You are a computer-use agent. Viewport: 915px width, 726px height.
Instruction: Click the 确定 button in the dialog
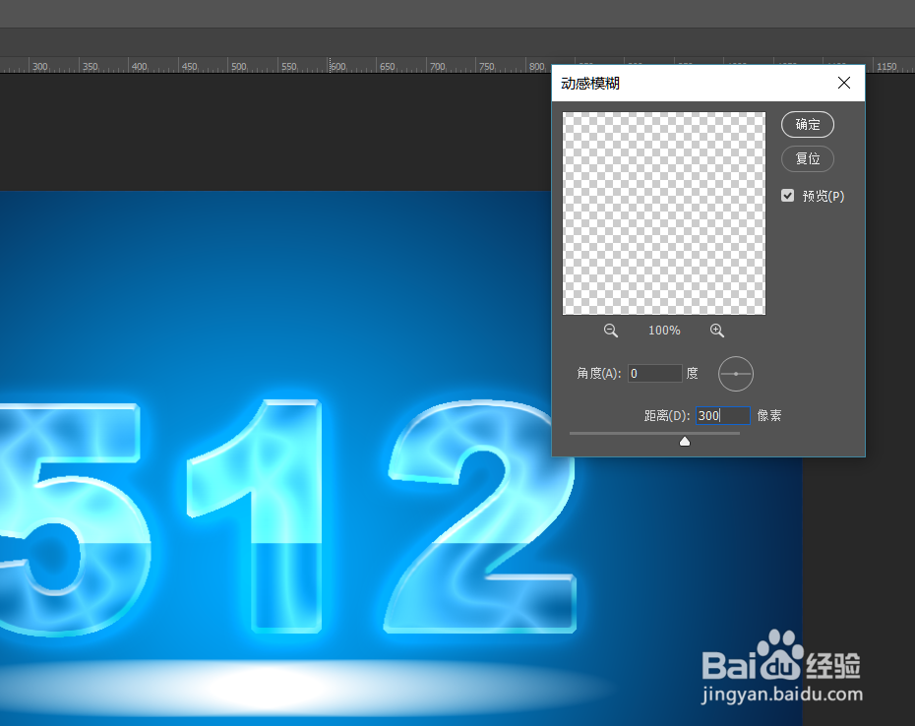coord(808,124)
